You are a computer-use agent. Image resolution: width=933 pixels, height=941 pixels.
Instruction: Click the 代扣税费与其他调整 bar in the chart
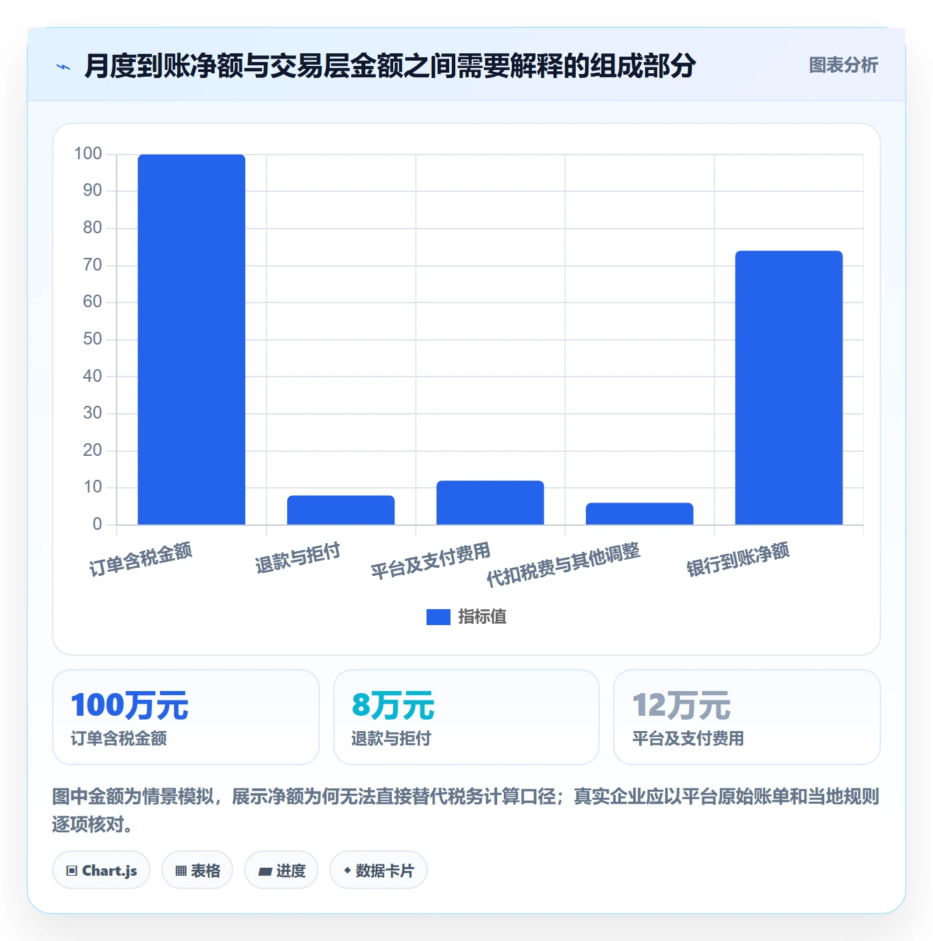click(x=639, y=514)
